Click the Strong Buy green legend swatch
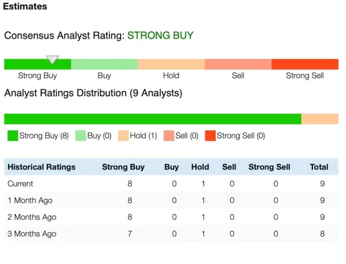This screenshot has width=346, height=264. coord(13,136)
